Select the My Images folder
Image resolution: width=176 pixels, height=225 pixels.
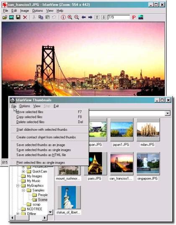(34, 176)
